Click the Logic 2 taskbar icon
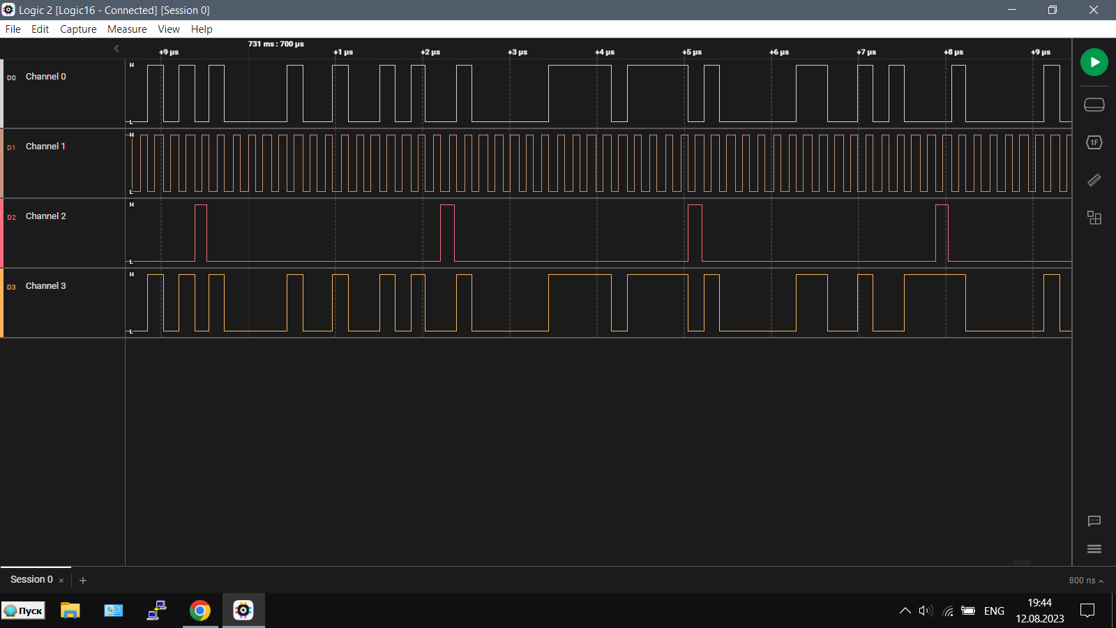 pos(243,611)
